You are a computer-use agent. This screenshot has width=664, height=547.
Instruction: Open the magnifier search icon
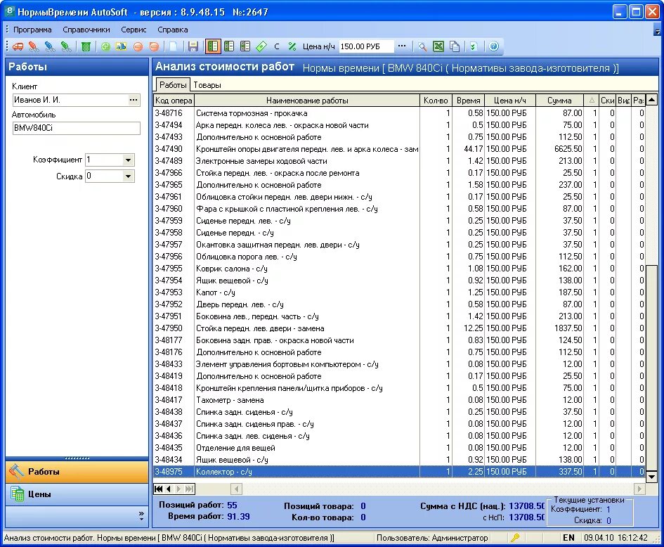(x=422, y=46)
